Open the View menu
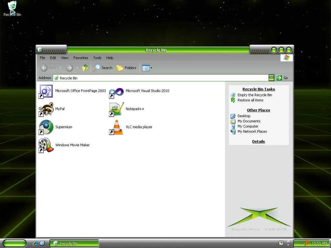 click(x=65, y=58)
